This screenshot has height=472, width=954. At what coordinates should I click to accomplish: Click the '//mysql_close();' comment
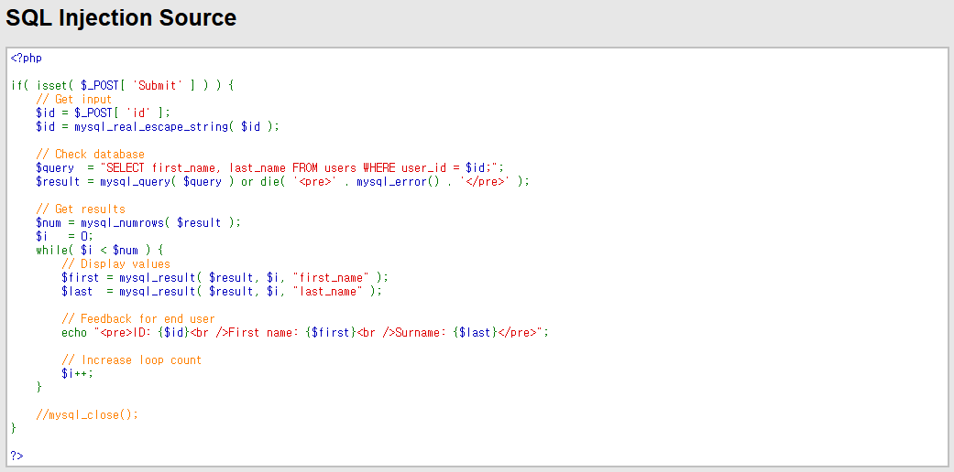pos(87,415)
